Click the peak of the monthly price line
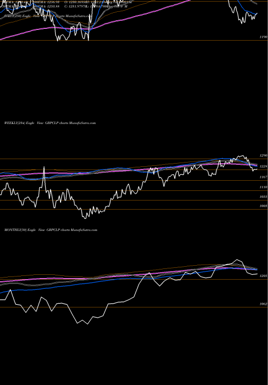Viewport: 268px width, 385px height. point(237,259)
